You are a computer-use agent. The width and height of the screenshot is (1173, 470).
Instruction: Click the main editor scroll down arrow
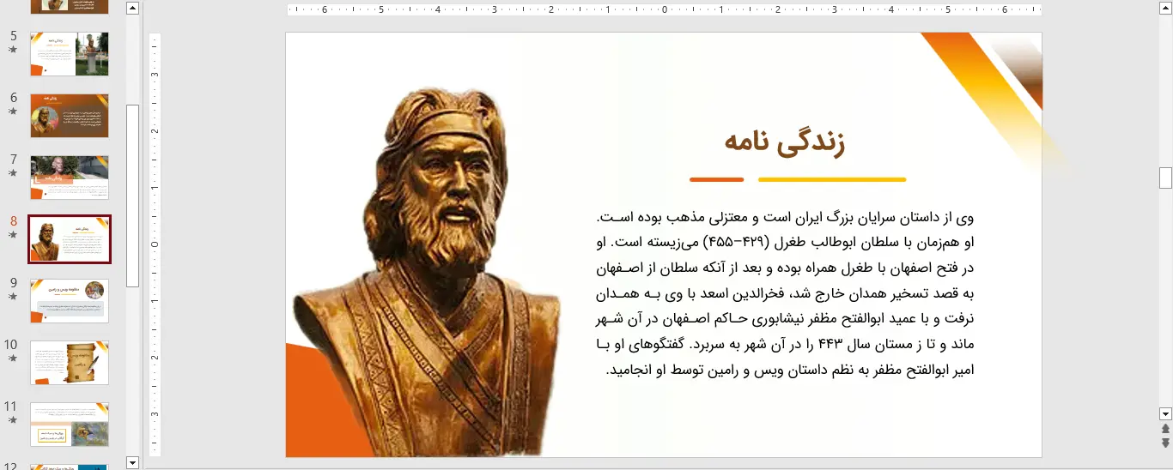point(1165,413)
